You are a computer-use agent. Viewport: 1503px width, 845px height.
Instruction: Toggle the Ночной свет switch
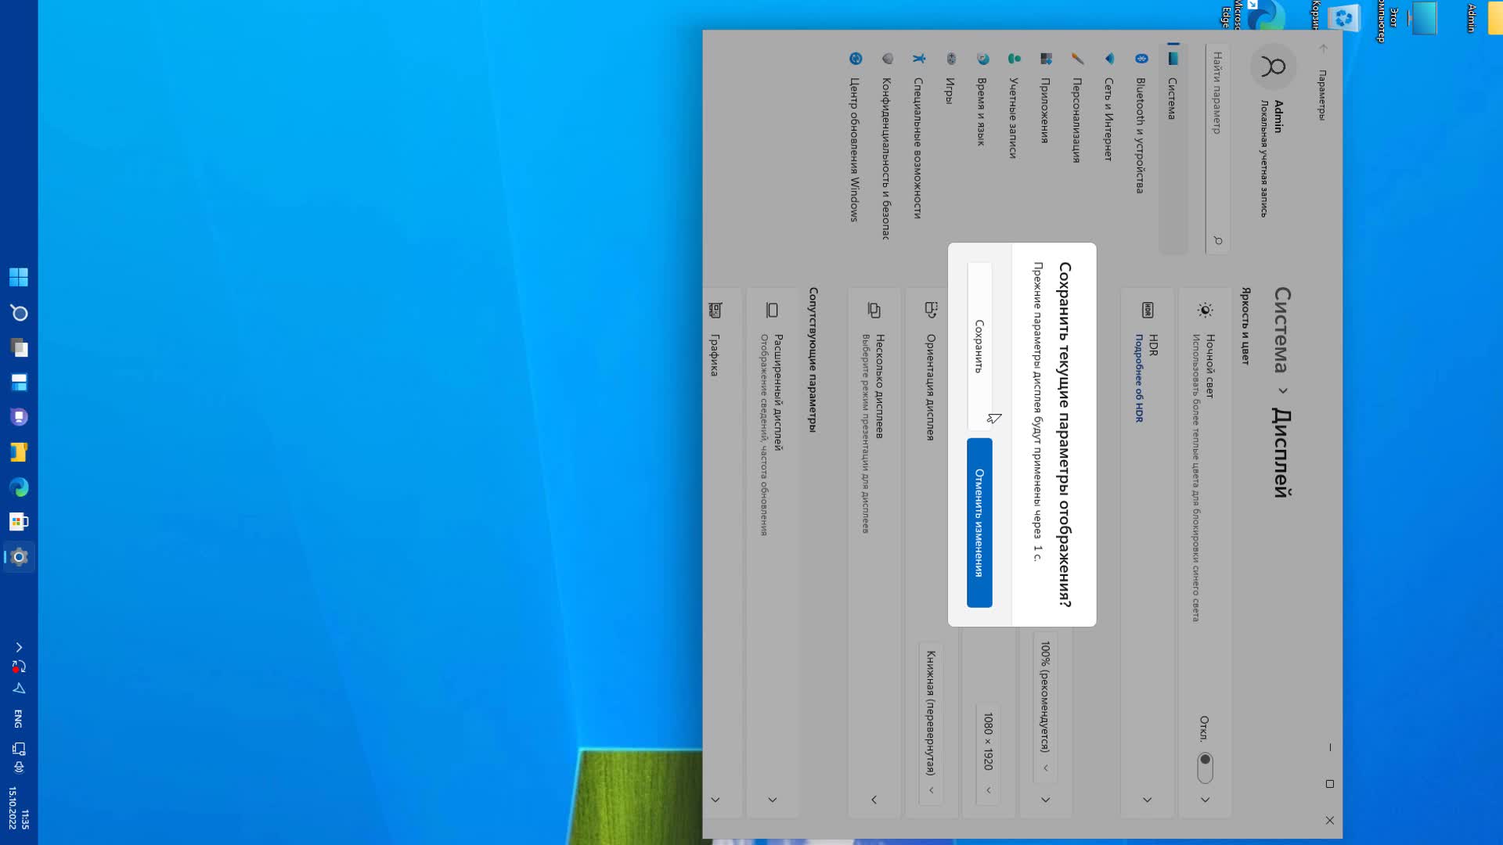pyautogui.click(x=1205, y=767)
